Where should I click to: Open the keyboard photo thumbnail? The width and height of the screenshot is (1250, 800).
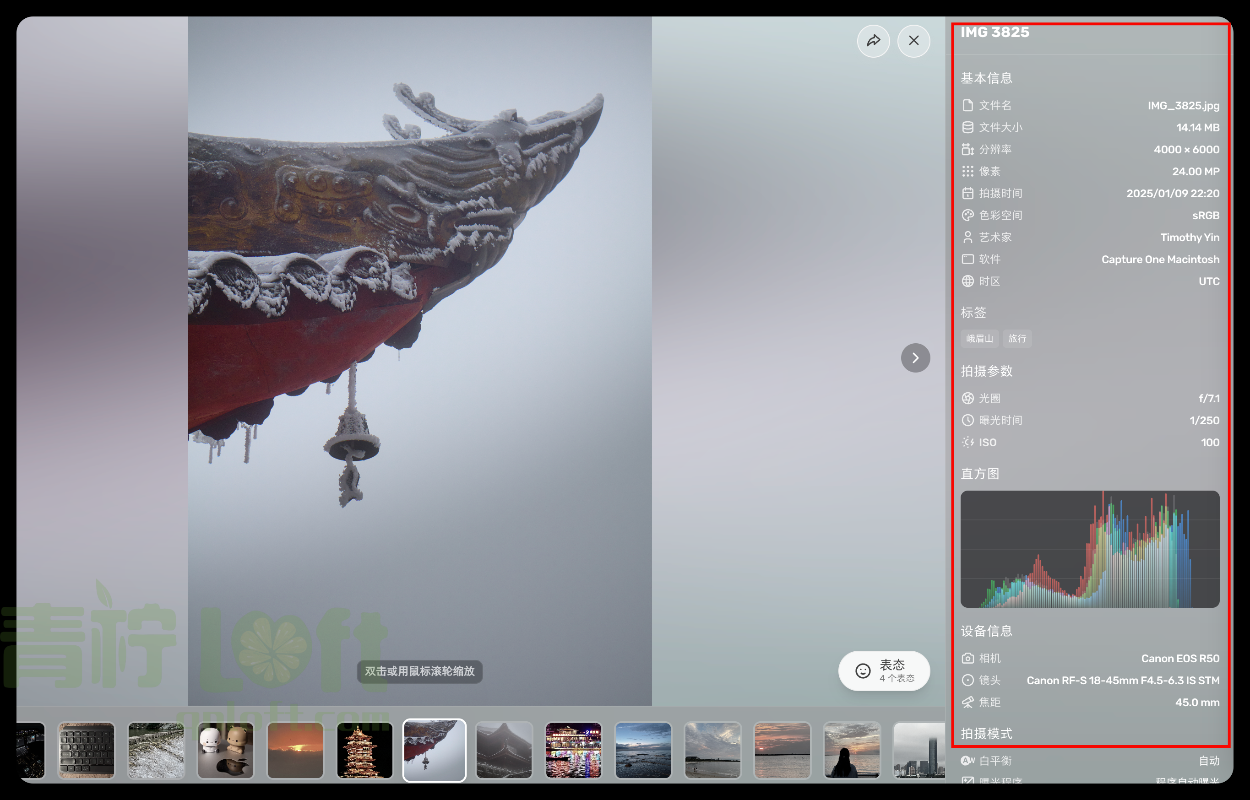pos(86,750)
